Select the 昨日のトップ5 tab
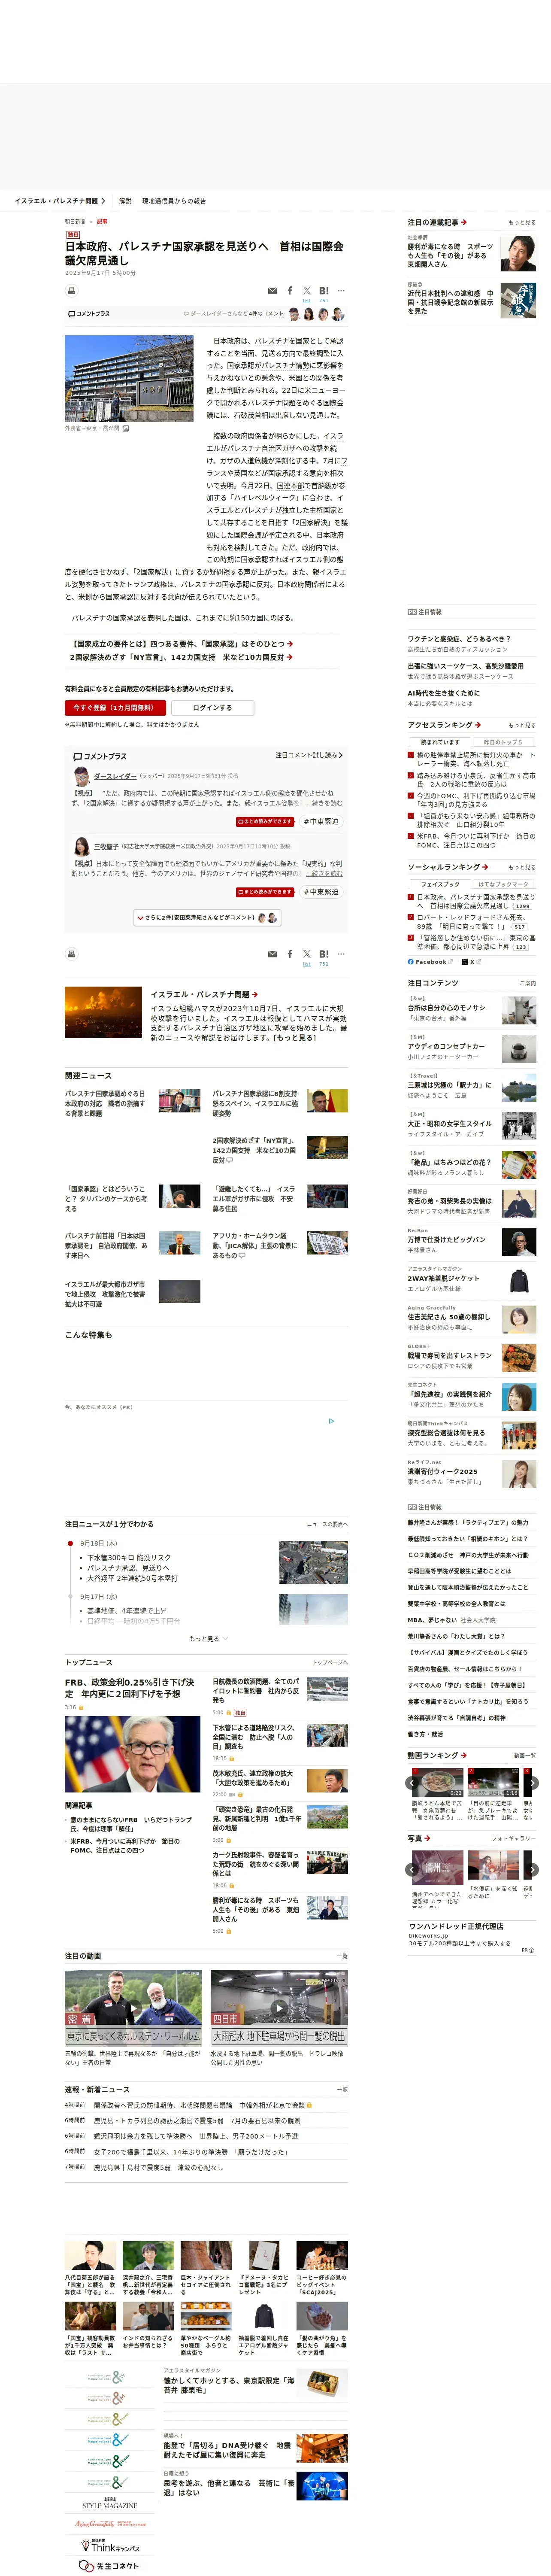Viewport: 551px width, 2576px height. [x=503, y=742]
